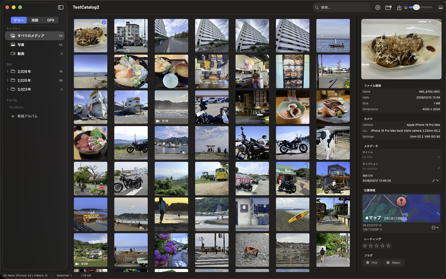Click the thumbnail size slider knob
This screenshot has height=279, width=446.
pyautogui.click(x=416, y=8)
